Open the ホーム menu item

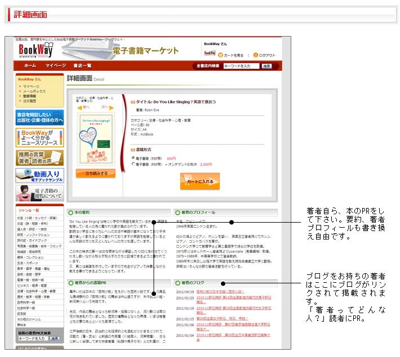click(30, 66)
